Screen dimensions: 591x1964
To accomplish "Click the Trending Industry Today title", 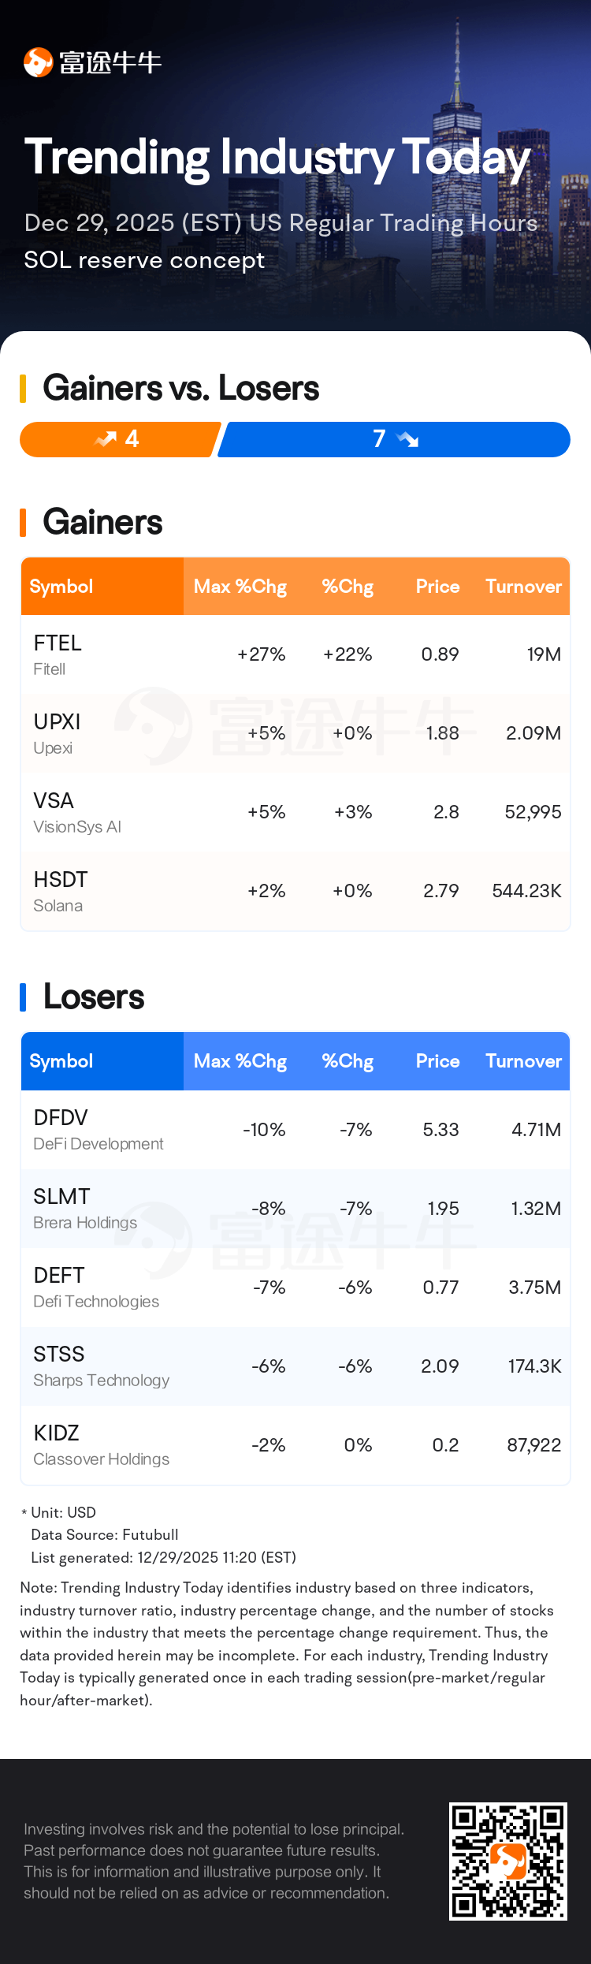I will pyautogui.click(x=277, y=157).
